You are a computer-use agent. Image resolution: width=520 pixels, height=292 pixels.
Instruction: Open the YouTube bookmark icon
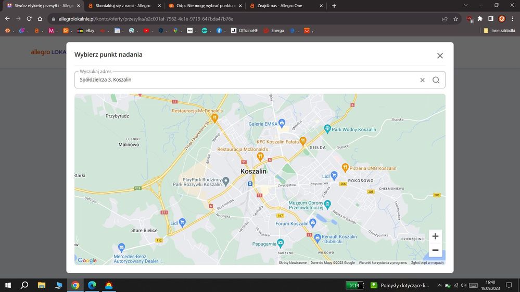(146, 31)
